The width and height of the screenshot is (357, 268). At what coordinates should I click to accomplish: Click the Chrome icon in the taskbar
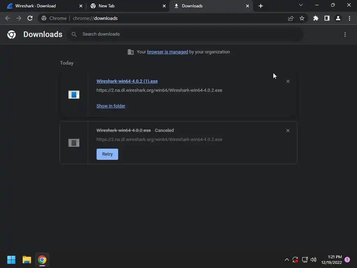[x=42, y=260]
